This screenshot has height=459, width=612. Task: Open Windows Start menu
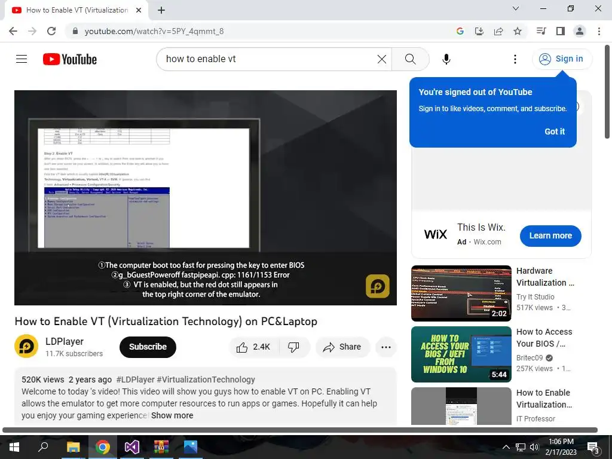coord(14,447)
